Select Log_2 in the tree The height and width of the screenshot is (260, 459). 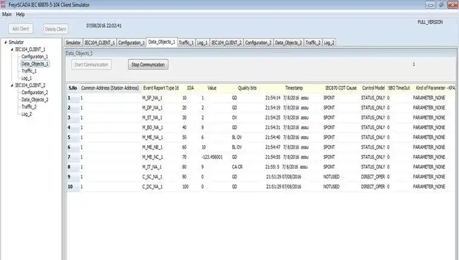pos(27,114)
